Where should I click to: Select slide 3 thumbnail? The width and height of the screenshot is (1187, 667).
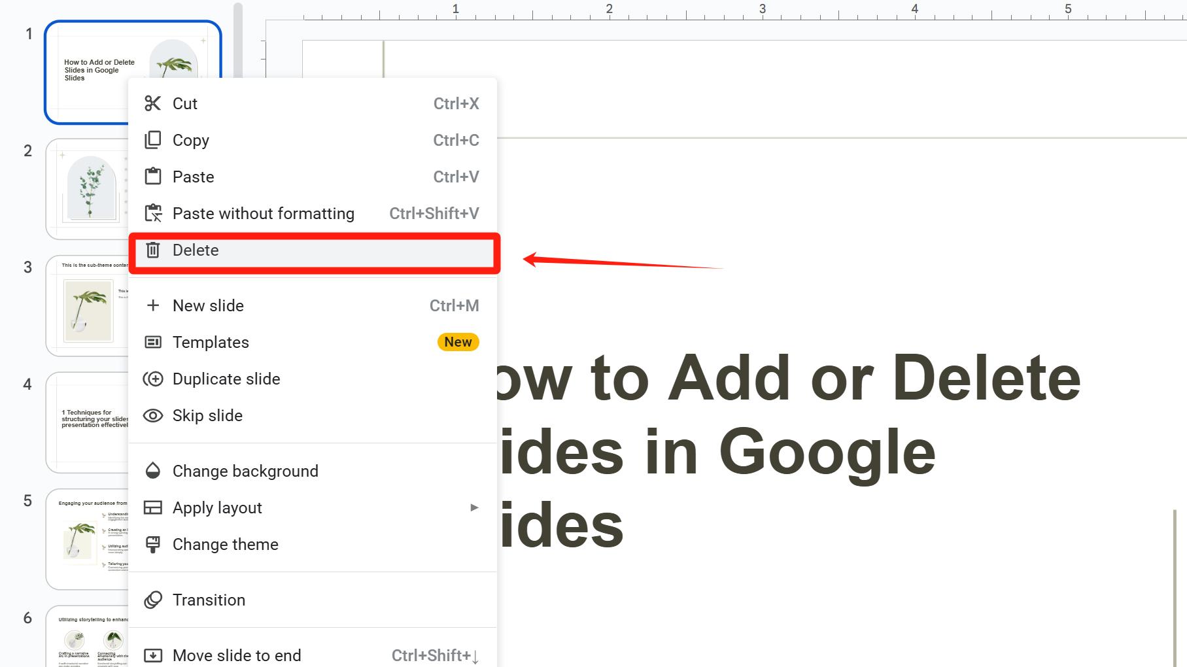click(x=87, y=305)
